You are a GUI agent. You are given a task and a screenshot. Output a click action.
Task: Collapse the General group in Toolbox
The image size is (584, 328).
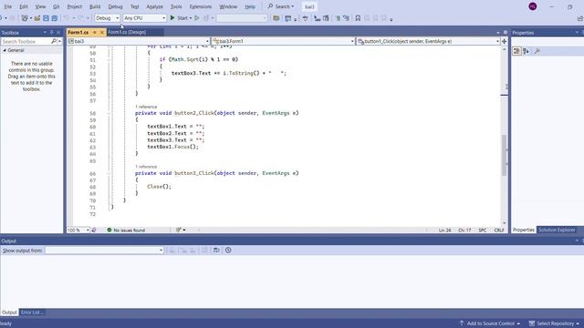click(x=5, y=50)
